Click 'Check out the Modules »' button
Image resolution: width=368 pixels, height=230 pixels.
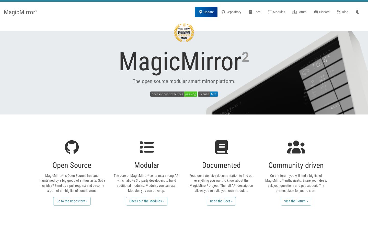click(147, 201)
